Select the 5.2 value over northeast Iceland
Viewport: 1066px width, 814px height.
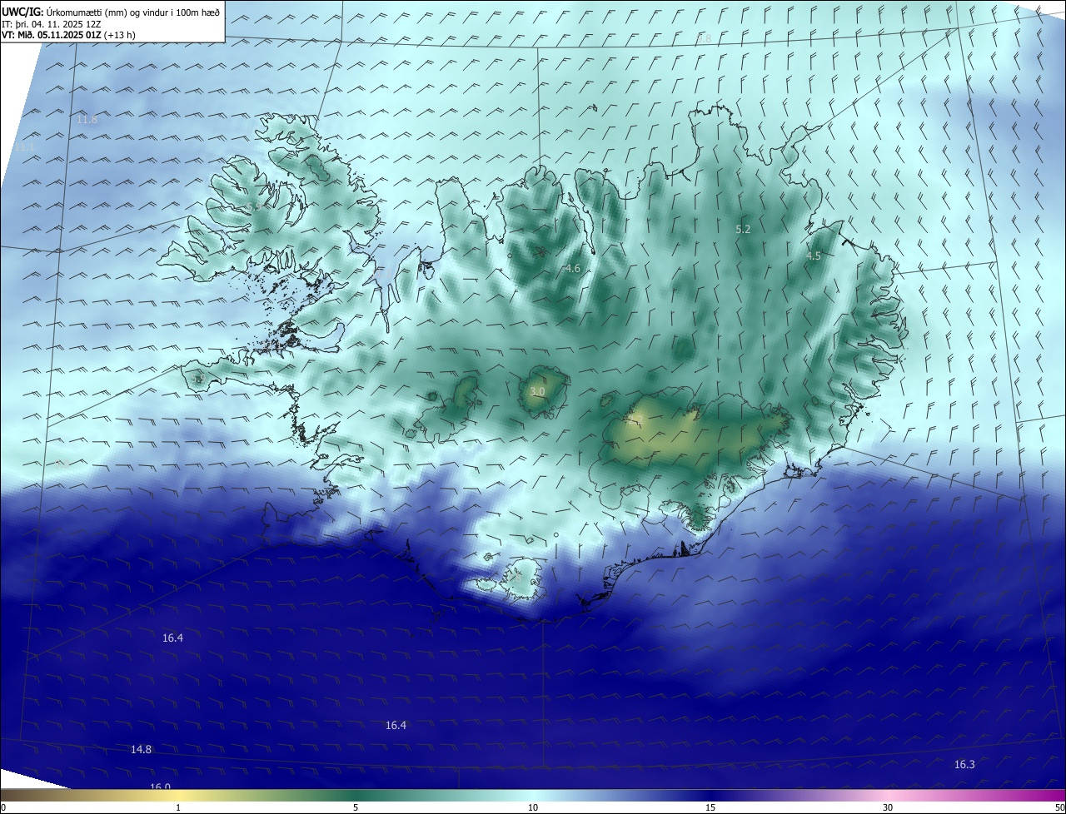point(743,229)
